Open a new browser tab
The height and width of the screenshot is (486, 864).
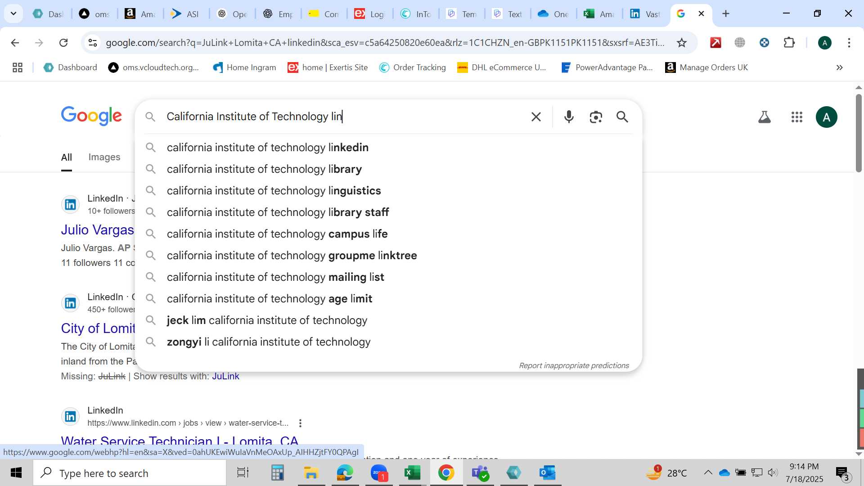725,13
